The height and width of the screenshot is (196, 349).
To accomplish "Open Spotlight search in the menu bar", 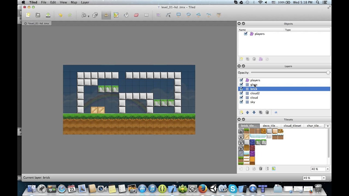I will pyautogui.click(x=318, y=2).
